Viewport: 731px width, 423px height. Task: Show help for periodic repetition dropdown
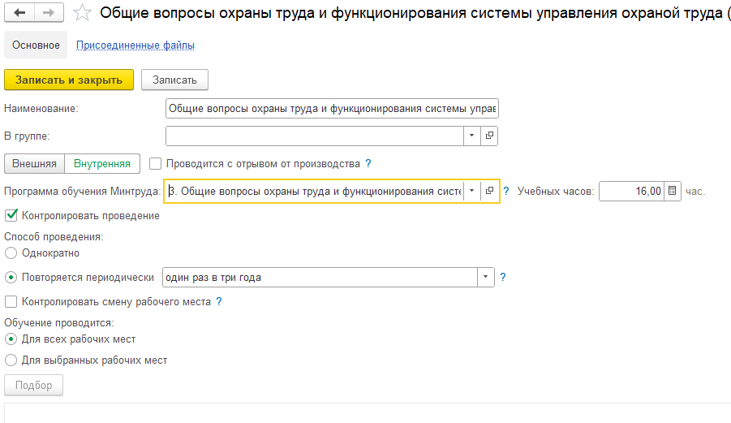[x=502, y=277]
